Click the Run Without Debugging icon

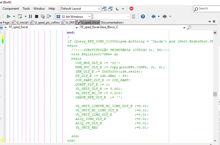click(x=20, y=16)
